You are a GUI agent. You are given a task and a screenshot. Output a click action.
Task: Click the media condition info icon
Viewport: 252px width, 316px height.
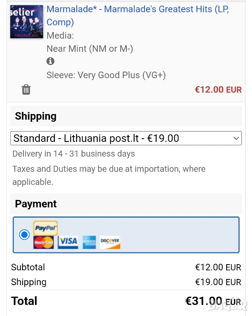point(50,61)
